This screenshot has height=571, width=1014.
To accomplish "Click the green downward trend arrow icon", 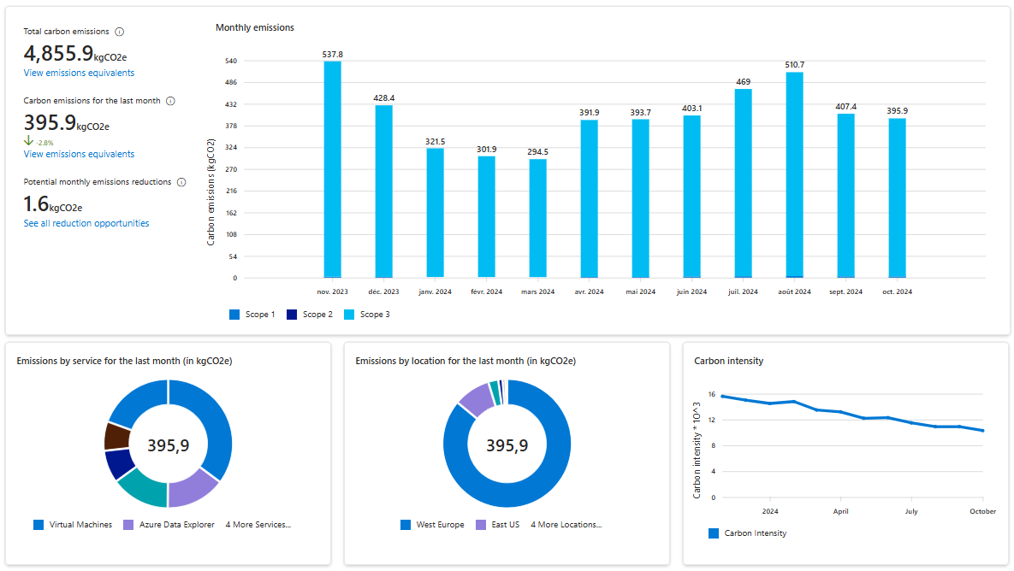I will 28,141.
